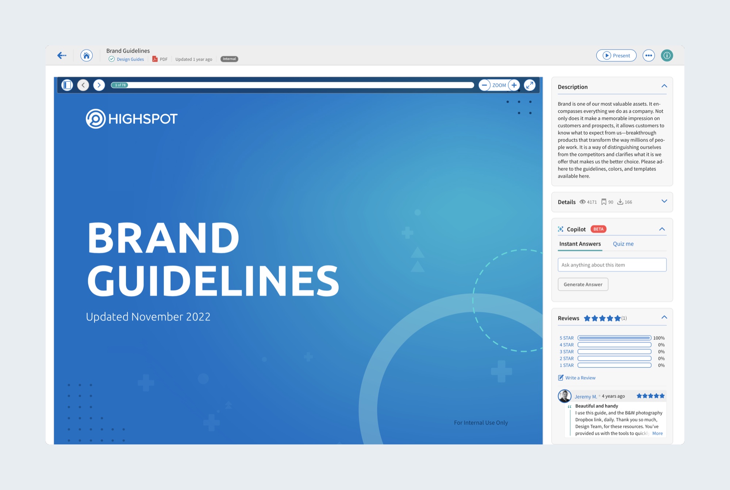Open the three-dot more options menu

[649, 55]
